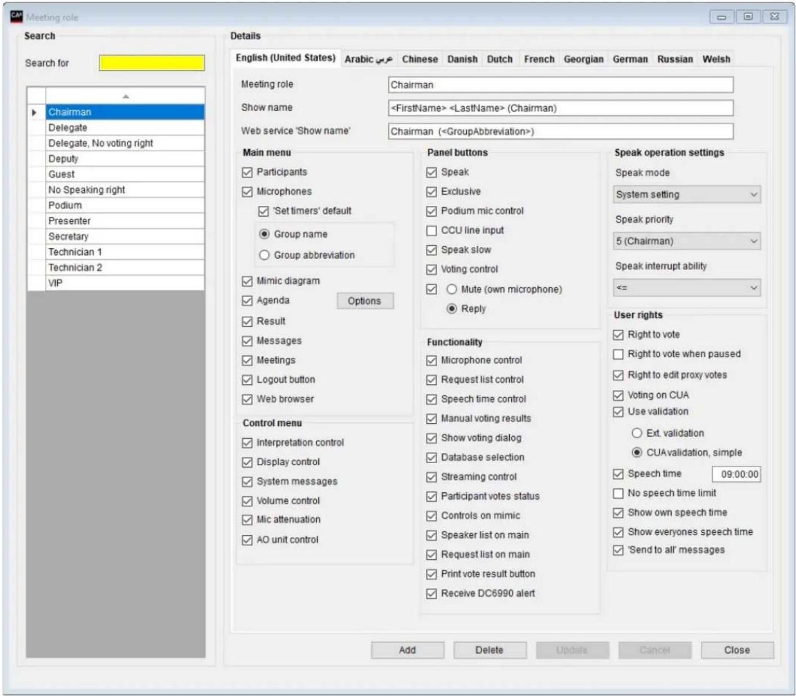Click the Meeting role text field

(561, 85)
